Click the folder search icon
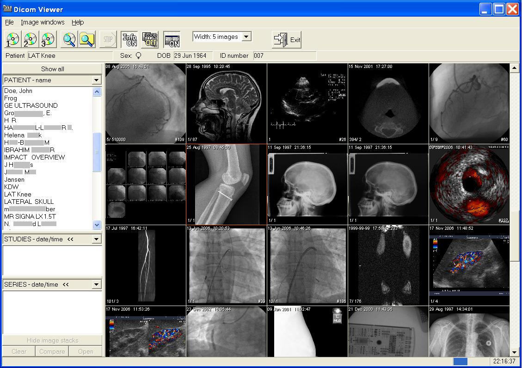The image size is (522, 368). pyautogui.click(x=87, y=40)
